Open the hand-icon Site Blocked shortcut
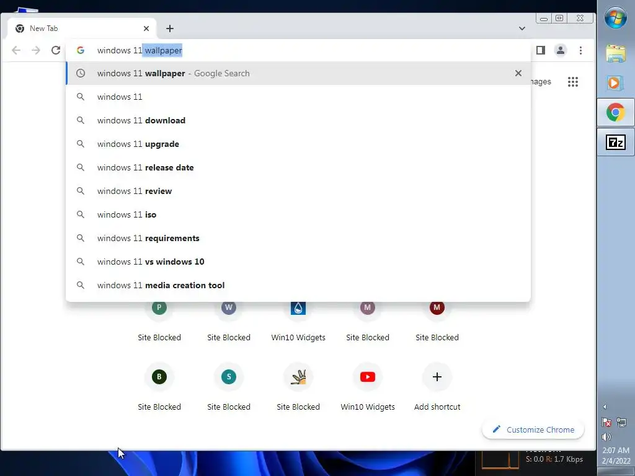Image resolution: width=635 pixels, height=476 pixels. click(298, 387)
